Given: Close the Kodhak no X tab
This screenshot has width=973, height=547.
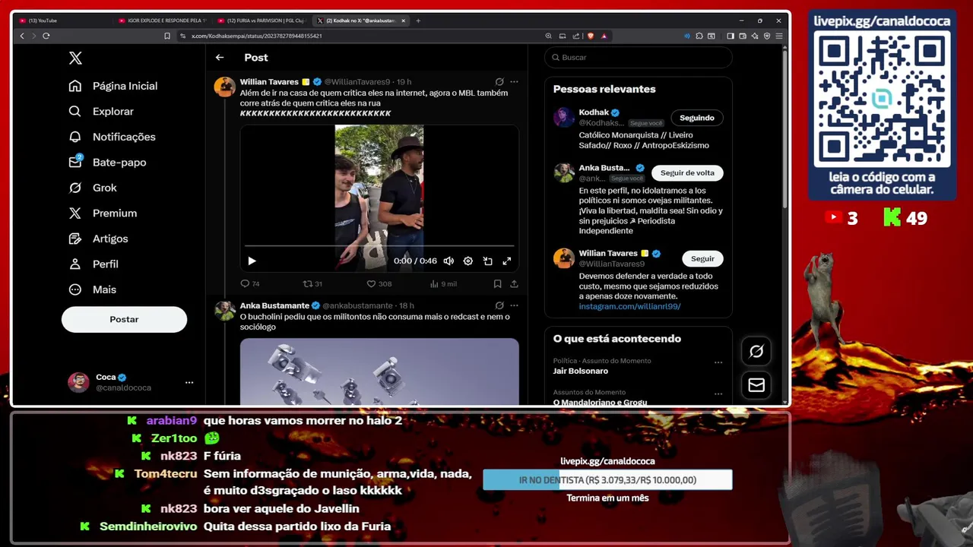Looking at the screenshot, I should (x=403, y=21).
